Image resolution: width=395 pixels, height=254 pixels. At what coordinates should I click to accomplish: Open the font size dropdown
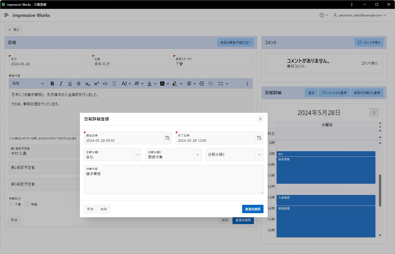126,84
